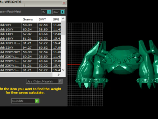This screenshot has height=119, width=158.
Task: Click the green play arrow on Calculate
Action: [x=37, y=101]
